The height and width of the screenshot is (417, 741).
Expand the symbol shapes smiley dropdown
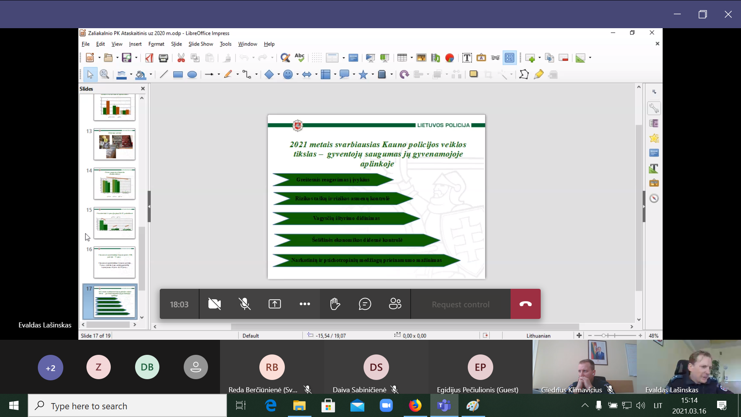click(x=297, y=75)
